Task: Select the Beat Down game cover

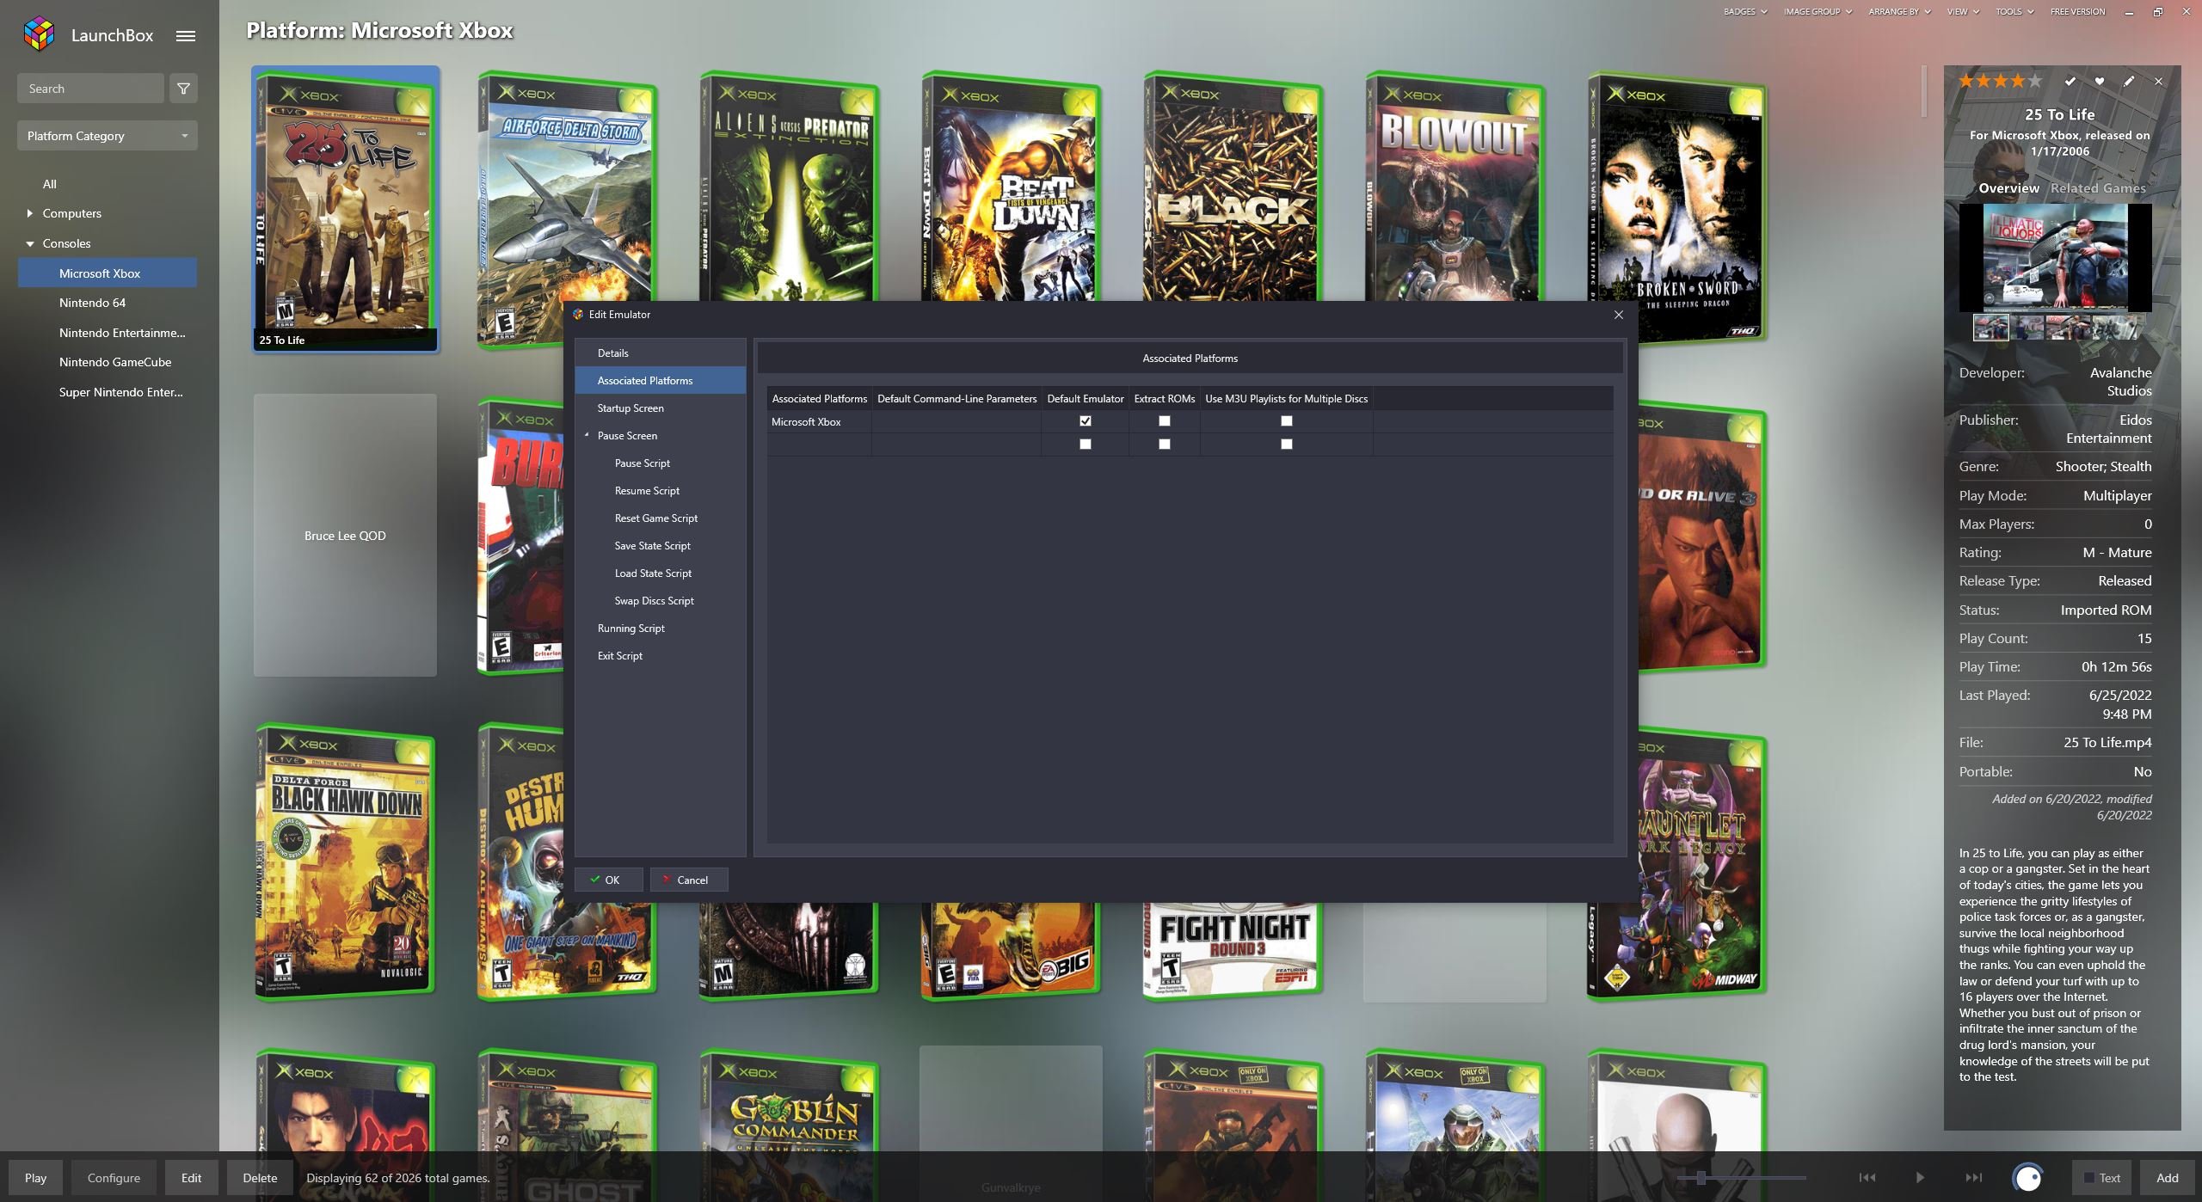Action: click(1010, 186)
